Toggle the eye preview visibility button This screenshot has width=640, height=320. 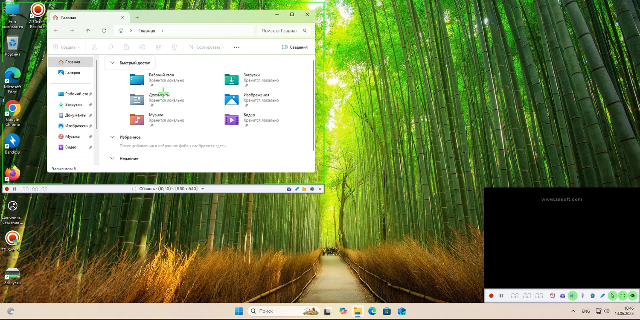[633, 296]
